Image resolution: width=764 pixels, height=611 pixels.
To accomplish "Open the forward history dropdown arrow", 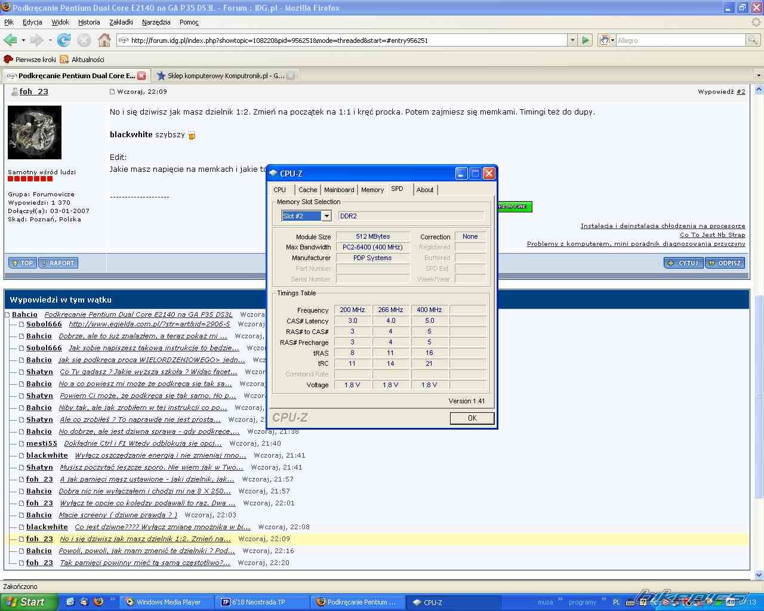I will click(50, 41).
